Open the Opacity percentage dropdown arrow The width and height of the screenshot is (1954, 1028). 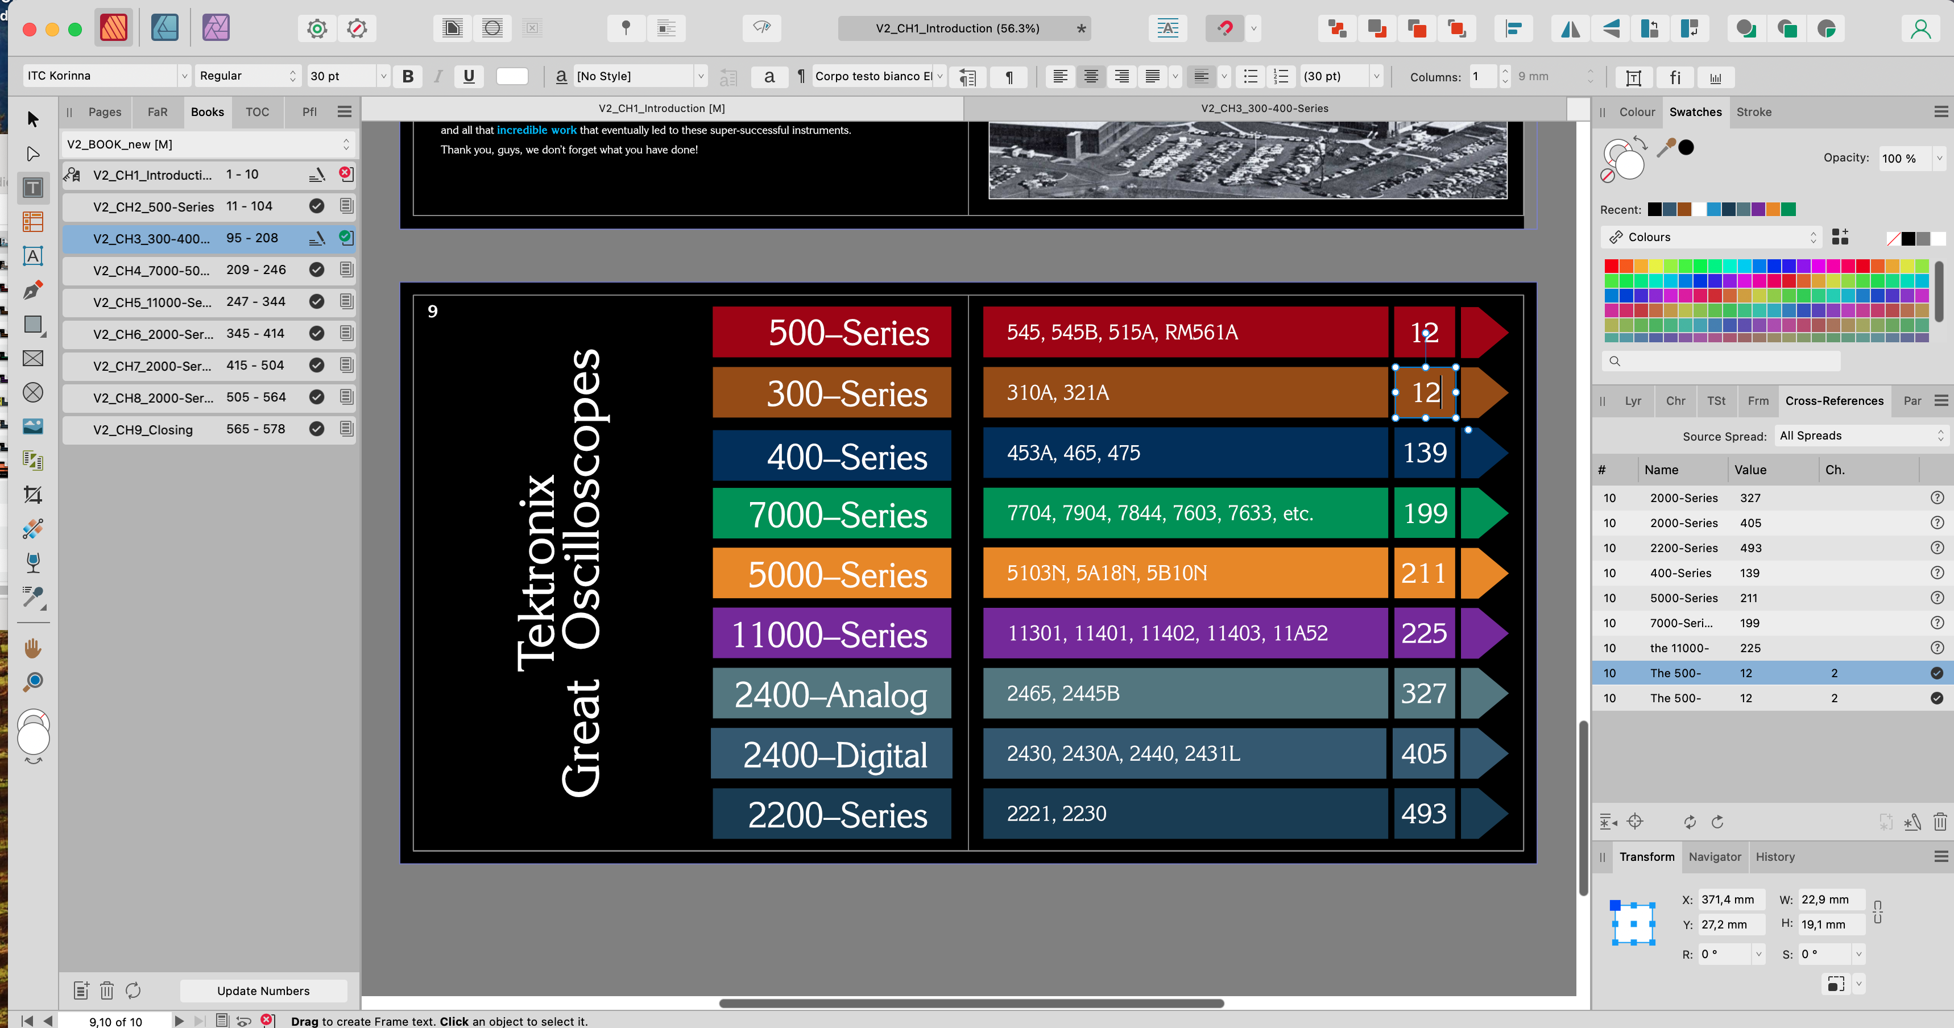1939,158
